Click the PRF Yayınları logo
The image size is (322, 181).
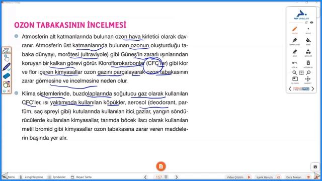pyautogui.click(x=301, y=15)
